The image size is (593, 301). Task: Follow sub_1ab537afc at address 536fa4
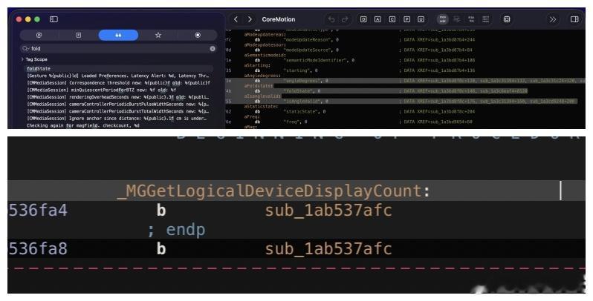pos(328,211)
